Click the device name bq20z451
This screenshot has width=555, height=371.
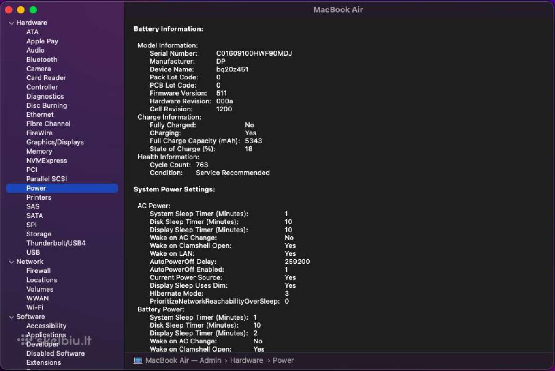coord(232,69)
